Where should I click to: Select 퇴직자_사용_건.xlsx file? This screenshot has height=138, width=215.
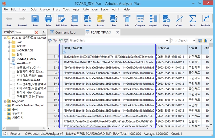[x=29, y=92]
